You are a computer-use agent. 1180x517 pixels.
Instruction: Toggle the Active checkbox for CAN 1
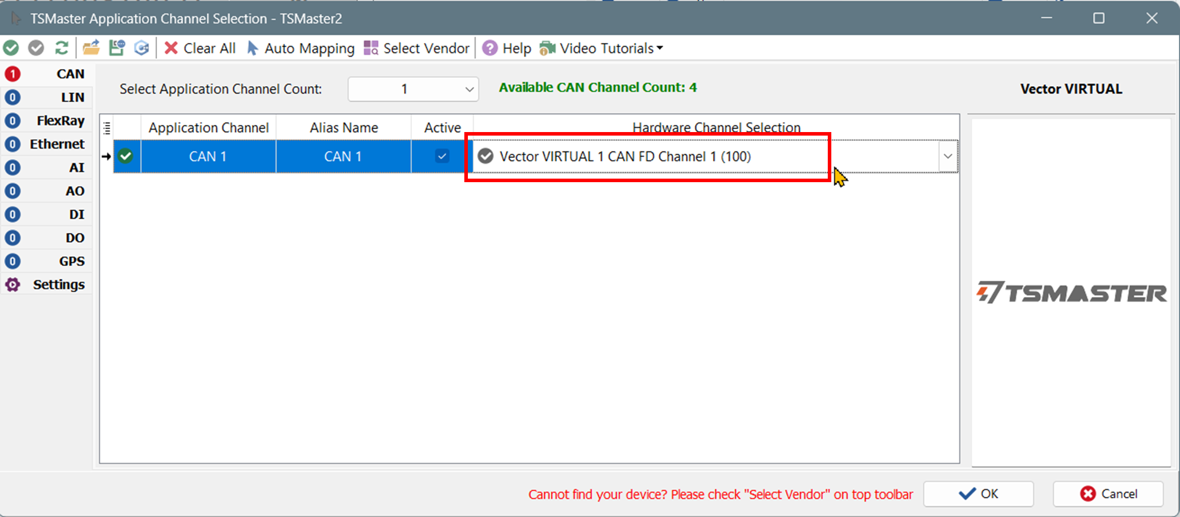click(x=442, y=156)
